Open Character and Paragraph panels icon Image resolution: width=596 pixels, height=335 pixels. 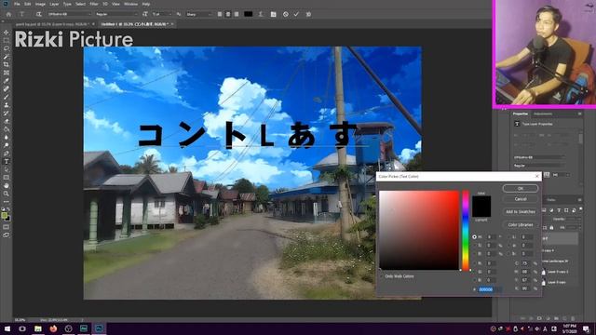coord(273,14)
